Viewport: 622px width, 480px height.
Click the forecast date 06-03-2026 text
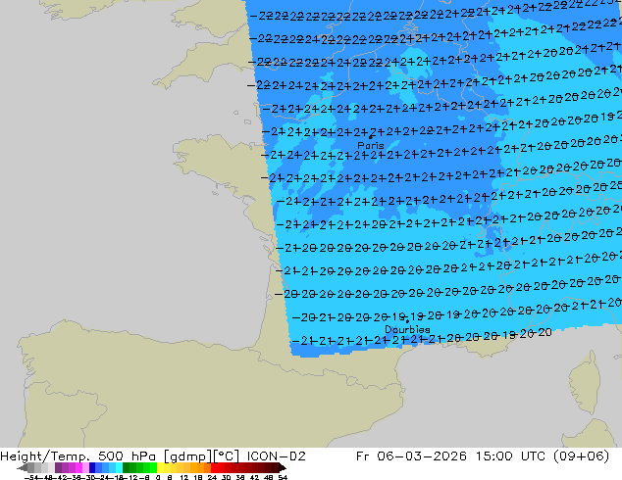[x=422, y=456]
